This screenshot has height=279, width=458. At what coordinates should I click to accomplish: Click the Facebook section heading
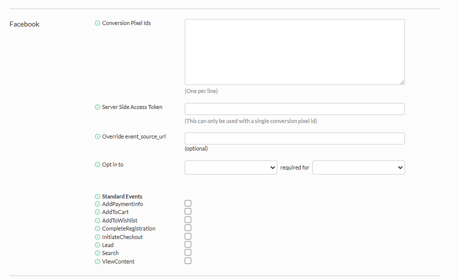(x=25, y=24)
